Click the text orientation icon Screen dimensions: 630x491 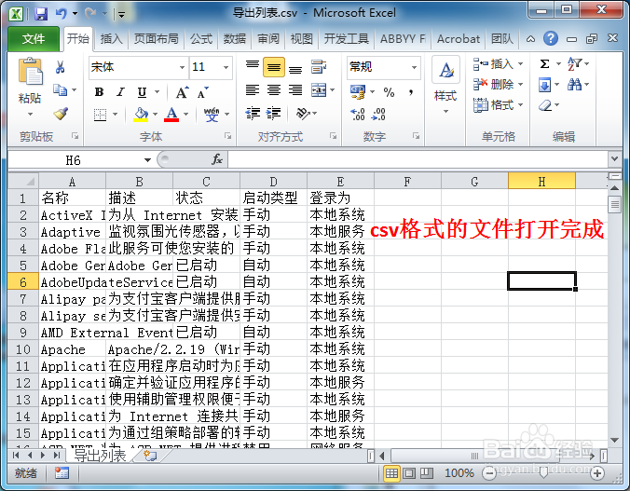(x=303, y=114)
